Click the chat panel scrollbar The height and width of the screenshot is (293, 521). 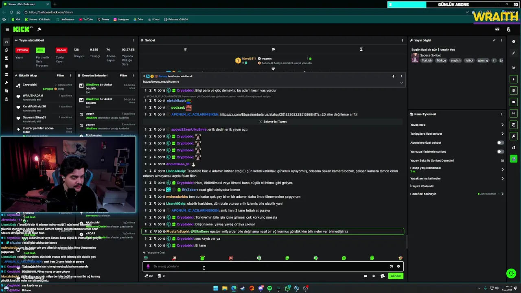tap(406, 241)
